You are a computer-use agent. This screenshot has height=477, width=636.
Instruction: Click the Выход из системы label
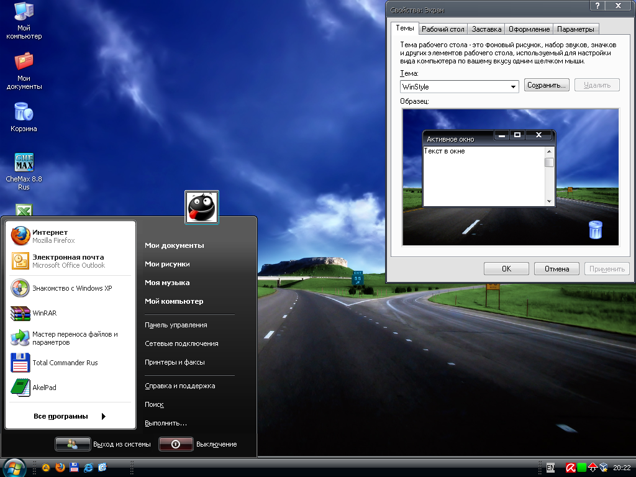tap(122, 444)
